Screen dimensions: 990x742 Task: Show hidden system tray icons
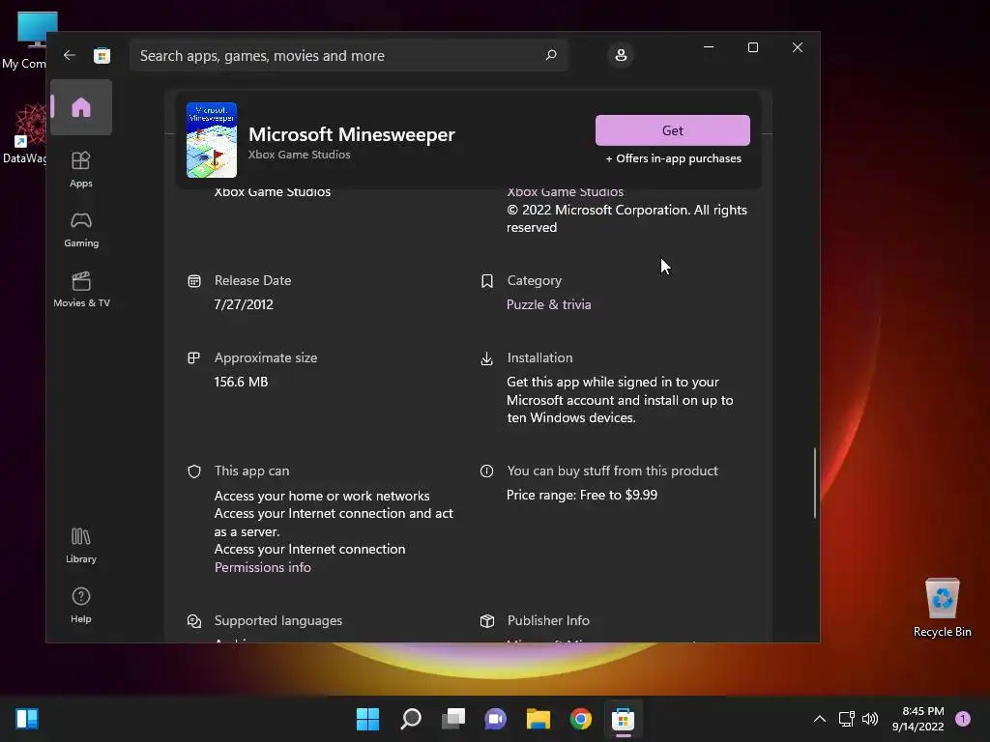coord(820,719)
